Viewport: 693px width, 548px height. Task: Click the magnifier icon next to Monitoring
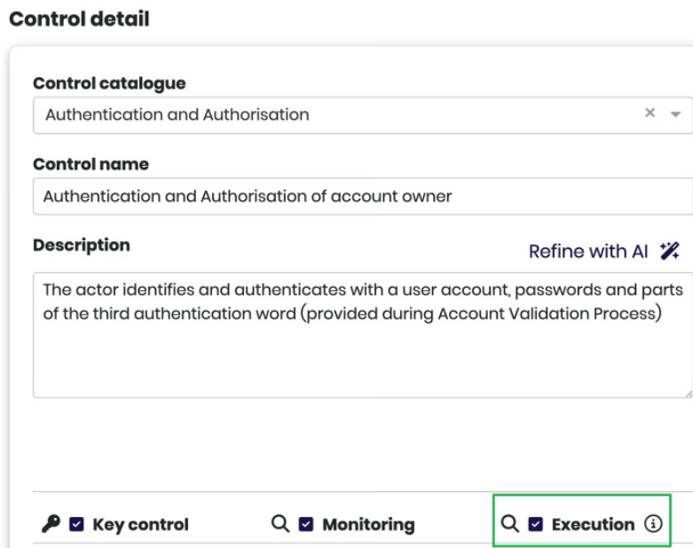(280, 524)
